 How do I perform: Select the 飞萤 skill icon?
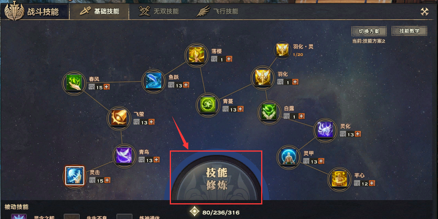[119, 118]
